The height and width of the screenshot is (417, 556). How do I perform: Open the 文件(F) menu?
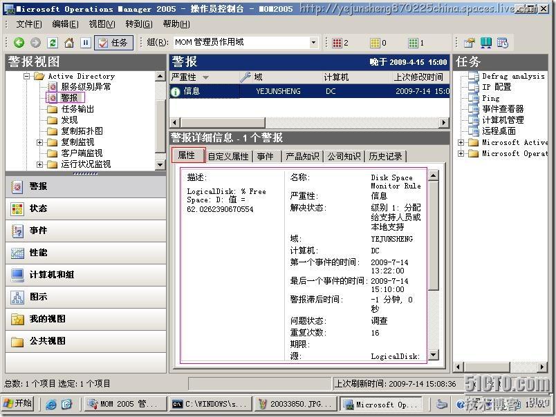[x=29, y=24]
